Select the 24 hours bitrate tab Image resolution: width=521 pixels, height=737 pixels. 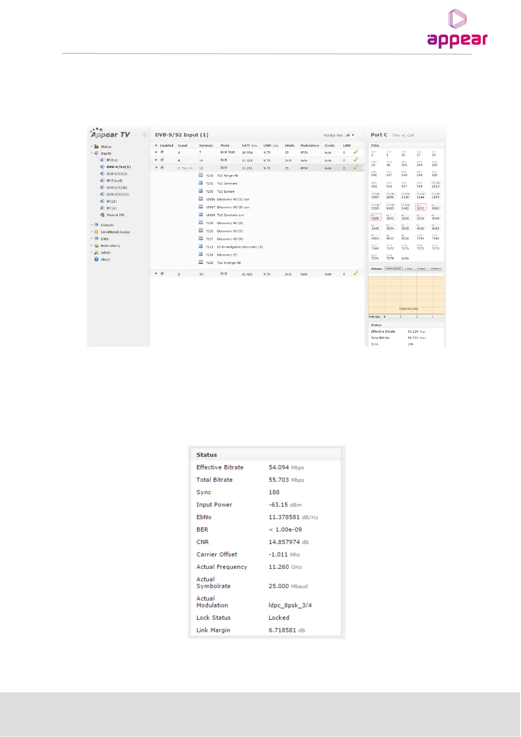436,269
